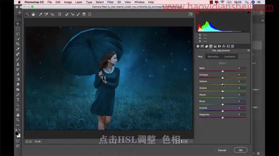Open the Effects fx panel icon
The image size is (279, 156).
224,46
